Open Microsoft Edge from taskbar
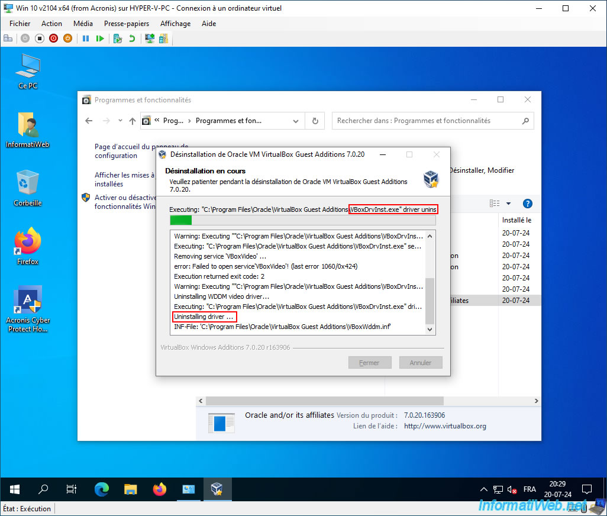607x516 pixels. (x=101, y=489)
